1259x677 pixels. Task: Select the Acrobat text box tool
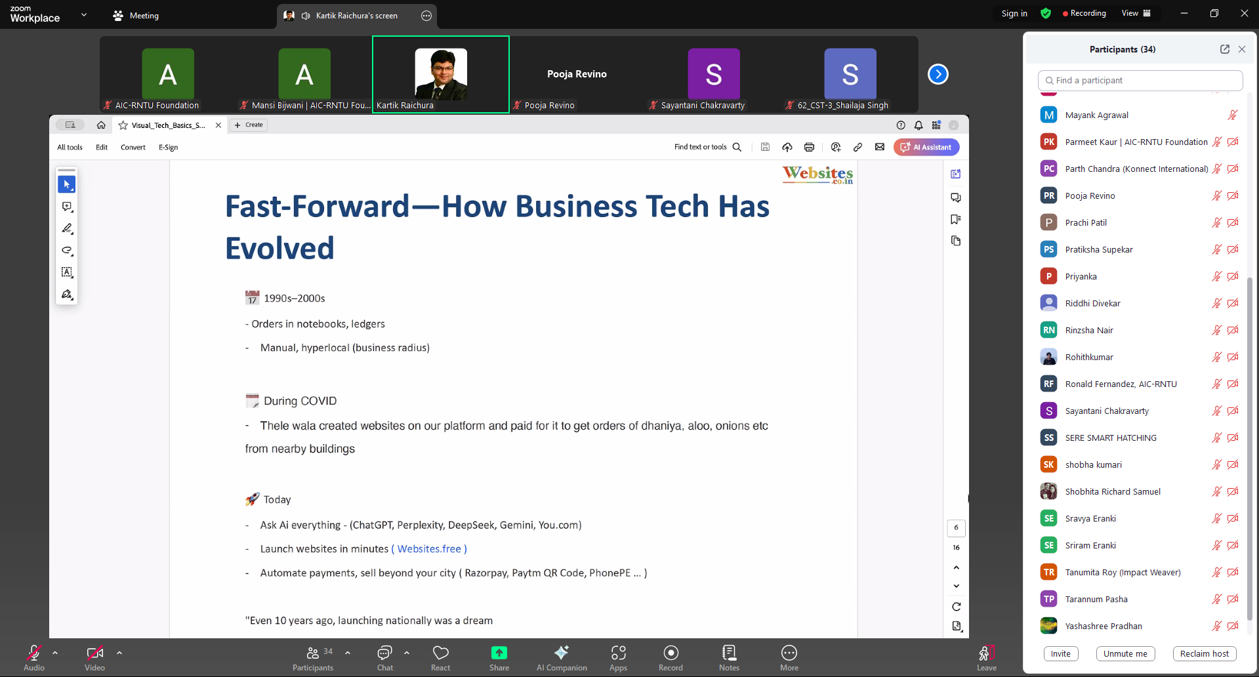[x=67, y=272]
